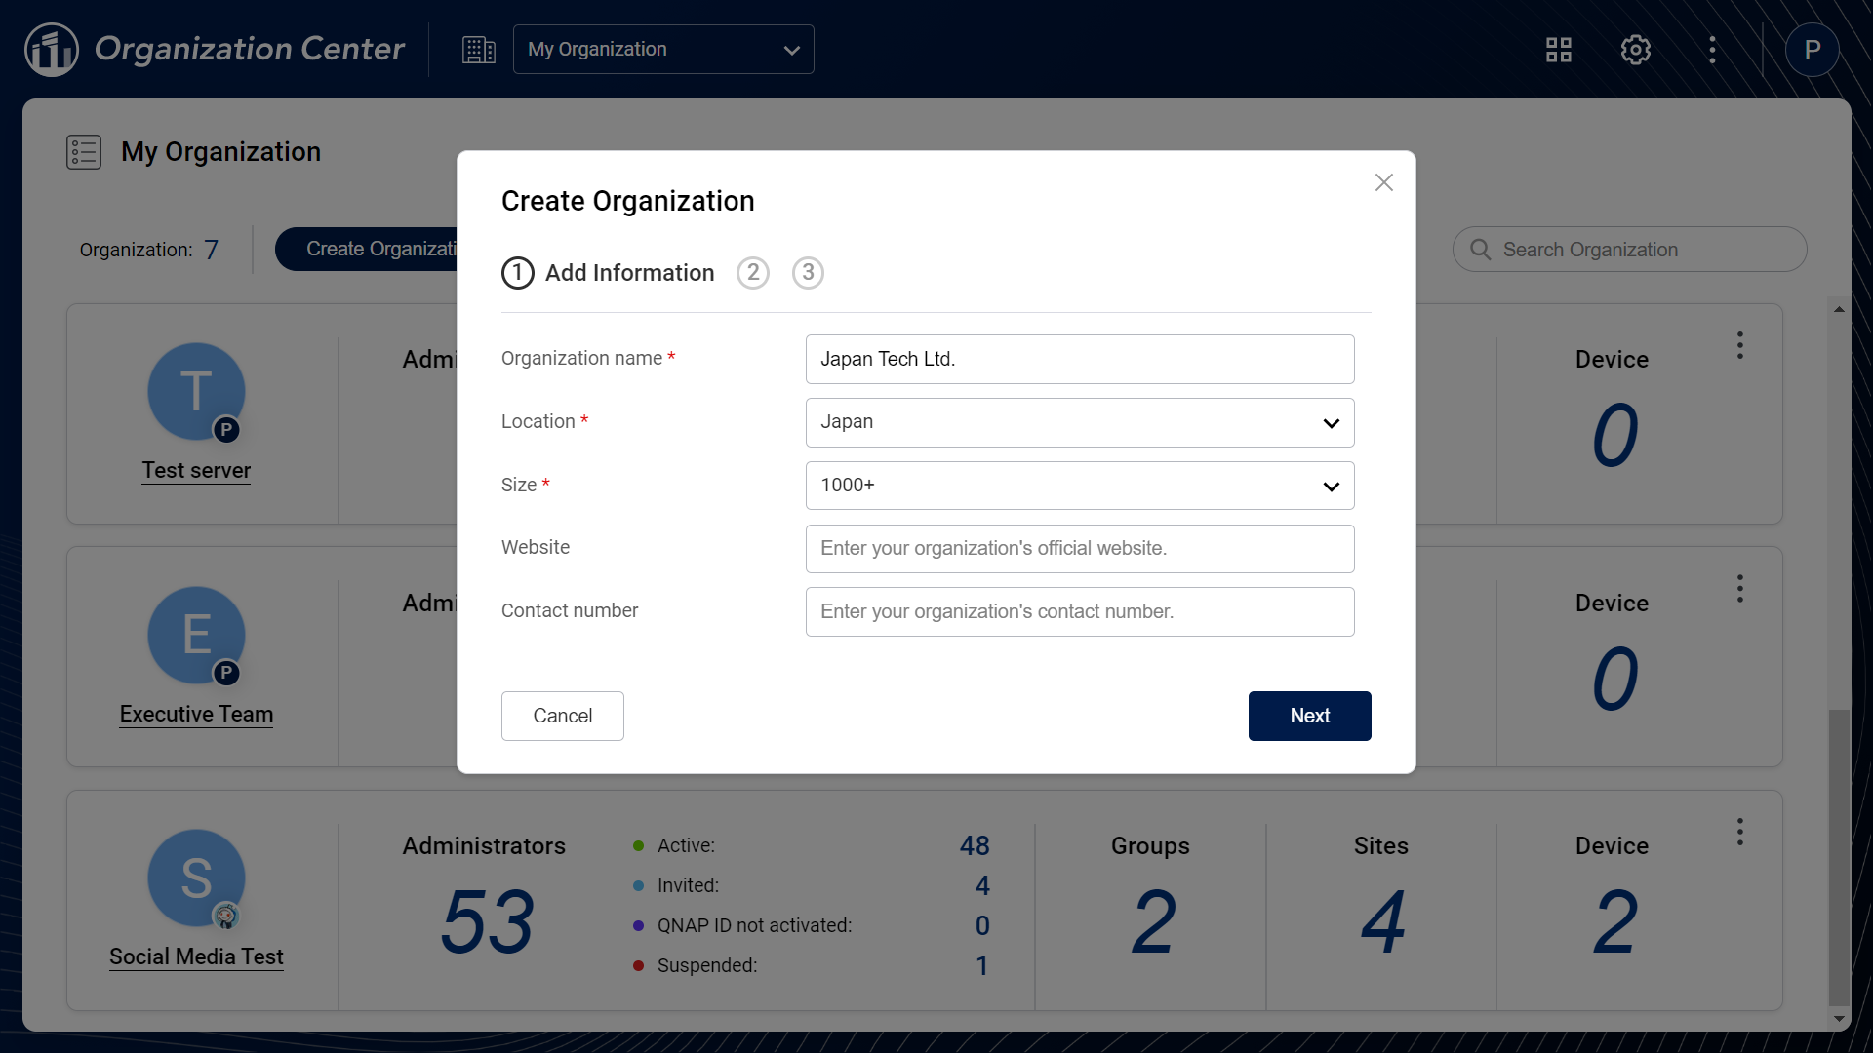Click the Organization Center logo icon
Viewport: 1873px width, 1053px height.
[51, 50]
